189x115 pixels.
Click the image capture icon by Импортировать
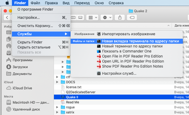pos(99,34)
